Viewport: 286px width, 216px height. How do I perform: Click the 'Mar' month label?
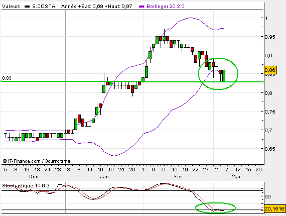[236, 177]
